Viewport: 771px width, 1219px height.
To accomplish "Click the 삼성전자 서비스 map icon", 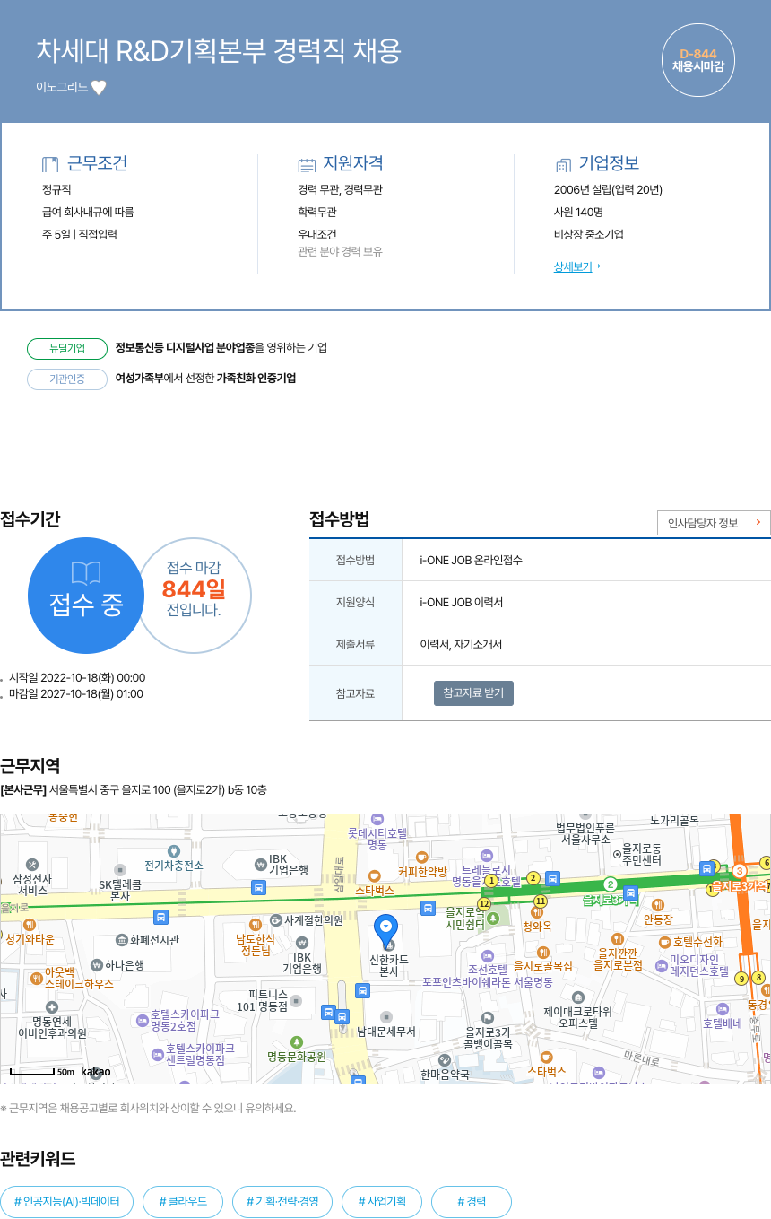I will [32, 865].
